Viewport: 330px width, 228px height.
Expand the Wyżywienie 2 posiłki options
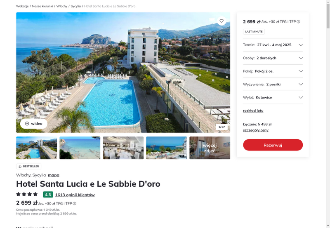point(273,85)
